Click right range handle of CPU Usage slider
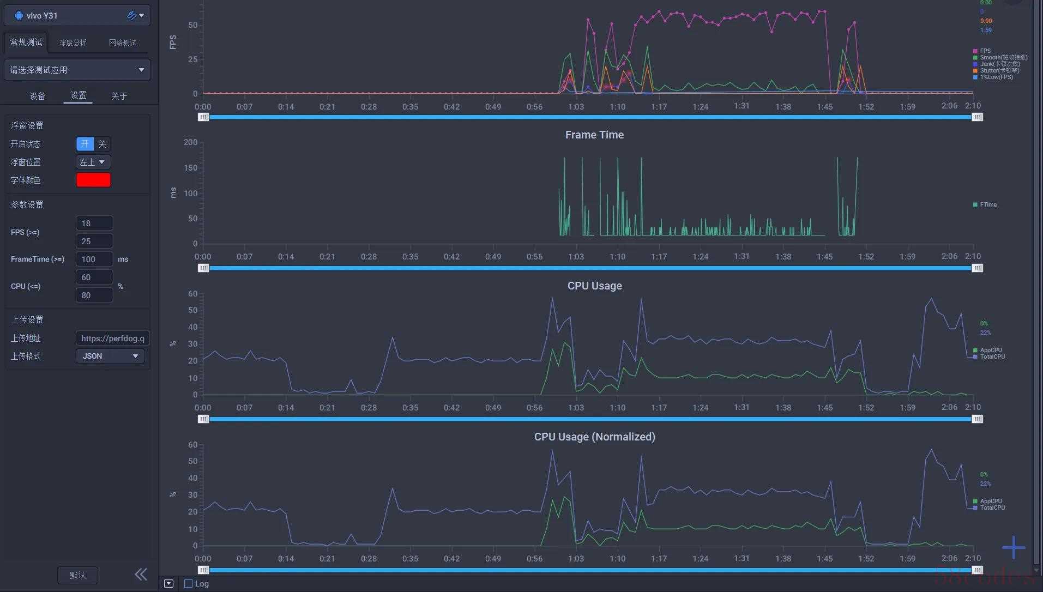Image resolution: width=1043 pixels, height=592 pixels. coord(978,419)
